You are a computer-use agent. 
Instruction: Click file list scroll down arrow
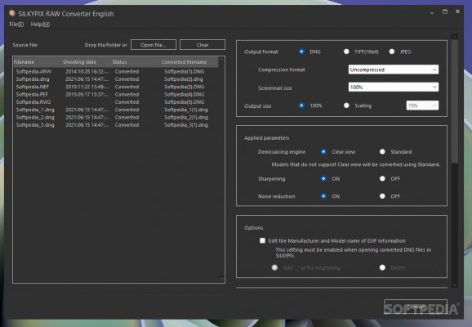(x=221, y=280)
